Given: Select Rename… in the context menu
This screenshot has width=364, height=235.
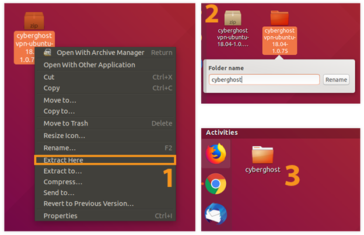Looking at the screenshot, I should (106, 148).
